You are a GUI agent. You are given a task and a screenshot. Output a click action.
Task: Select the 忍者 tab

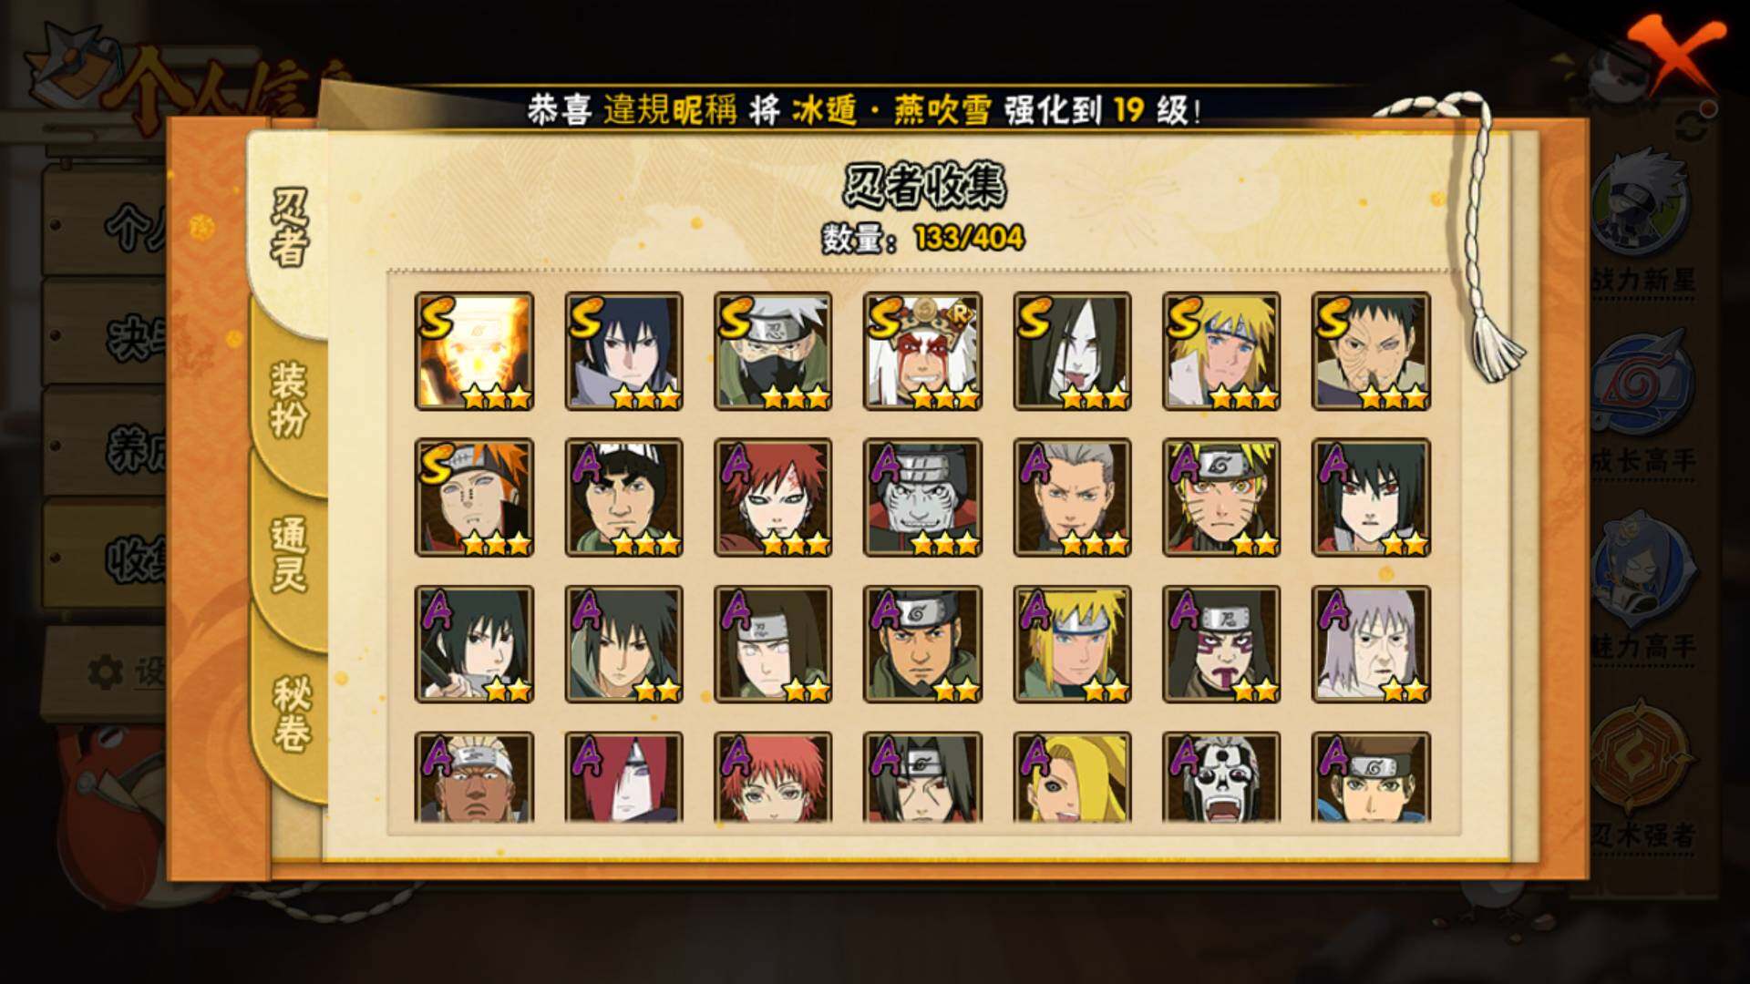(x=289, y=228)
